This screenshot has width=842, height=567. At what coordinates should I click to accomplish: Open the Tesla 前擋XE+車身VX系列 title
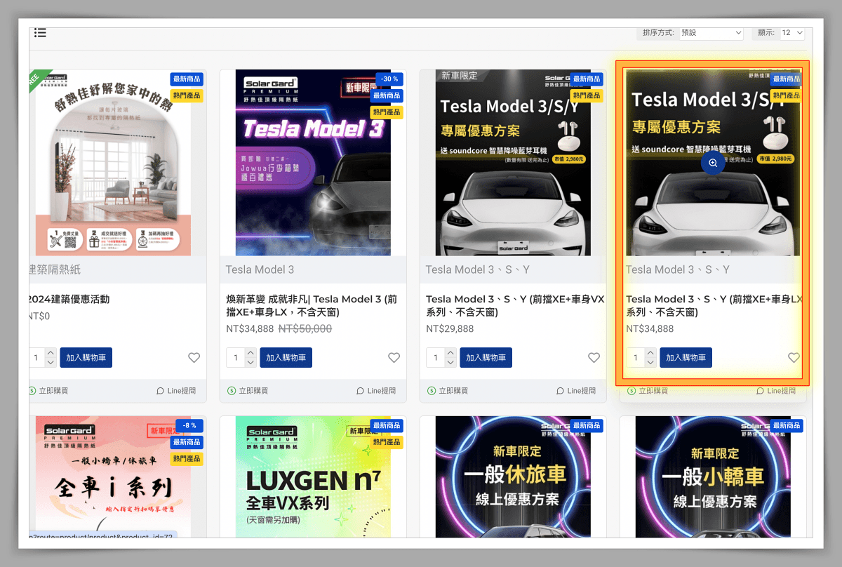pos(515,305)
